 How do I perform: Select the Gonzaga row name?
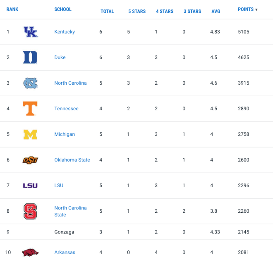[x=64, y=232]
